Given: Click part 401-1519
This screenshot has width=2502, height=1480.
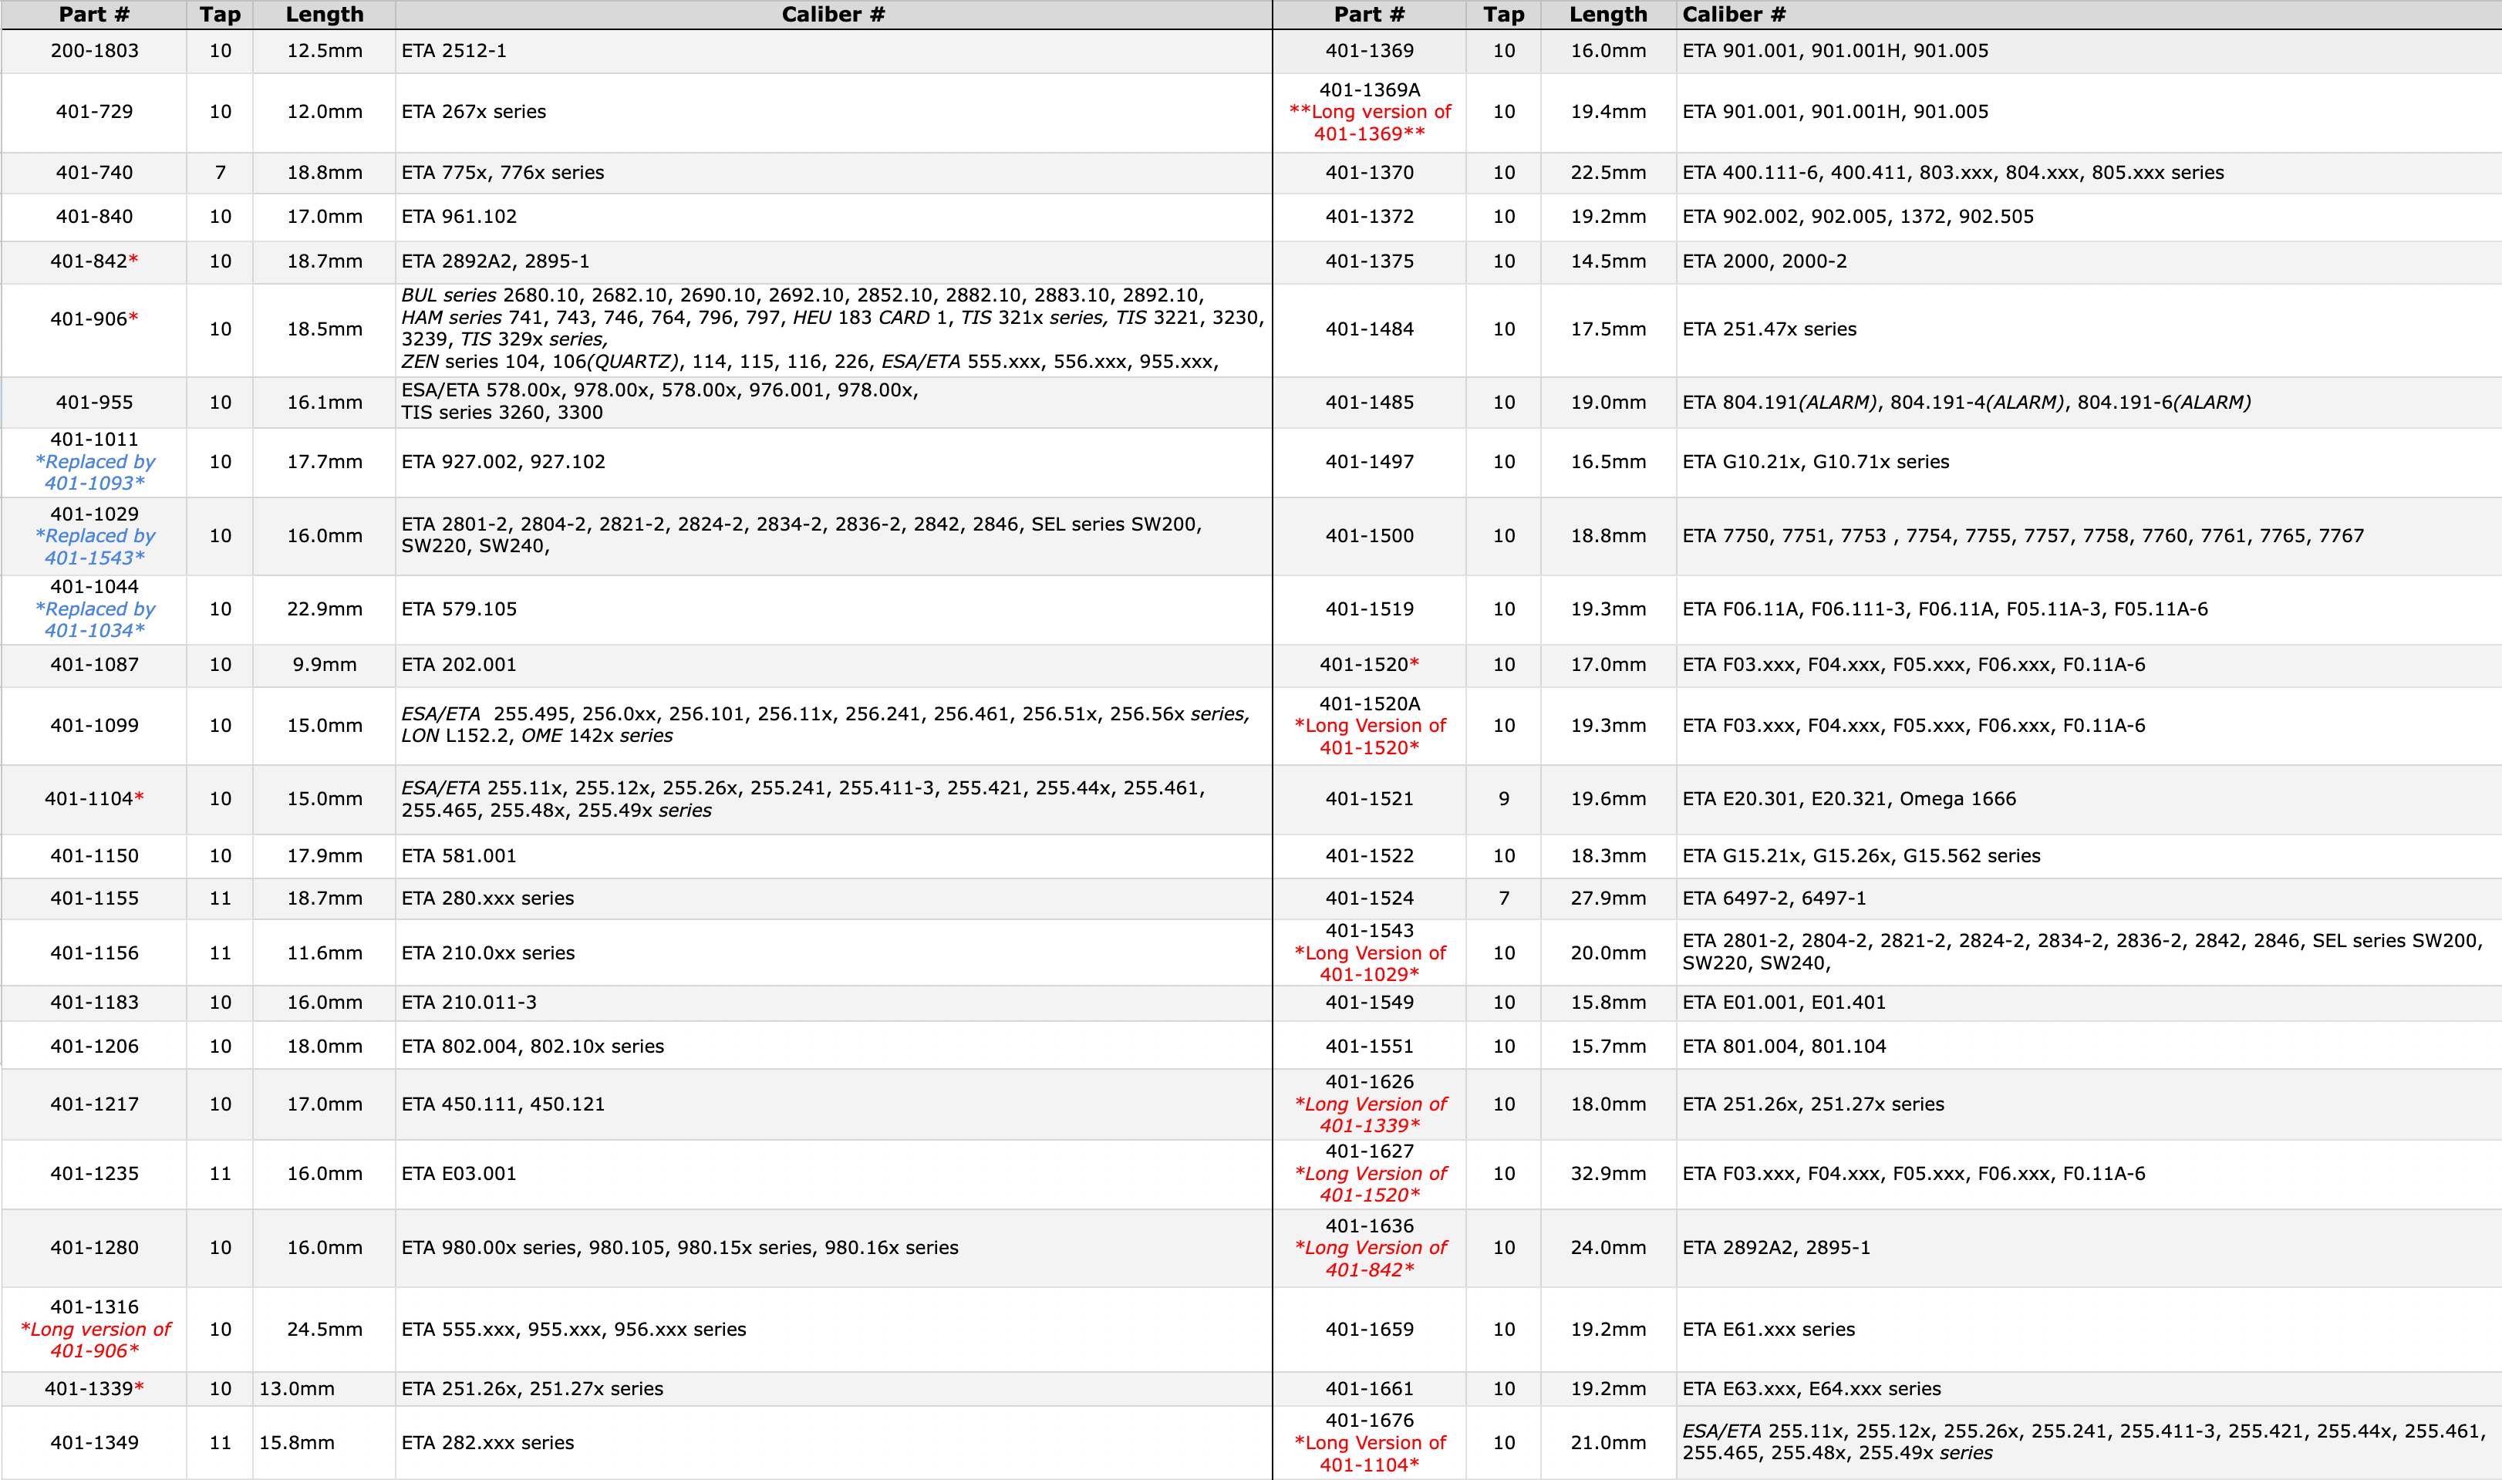Looking at the screenshot, I should coord(1369,609).
